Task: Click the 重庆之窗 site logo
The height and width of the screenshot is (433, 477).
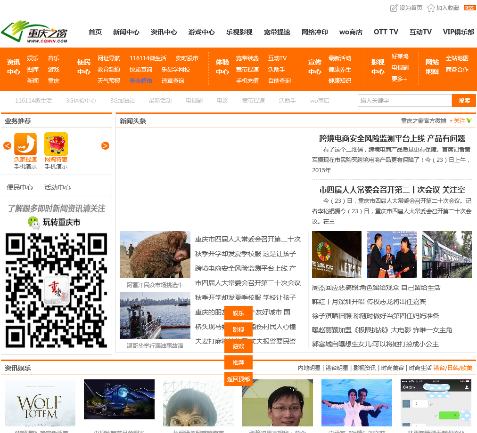Action: point(34,32)
